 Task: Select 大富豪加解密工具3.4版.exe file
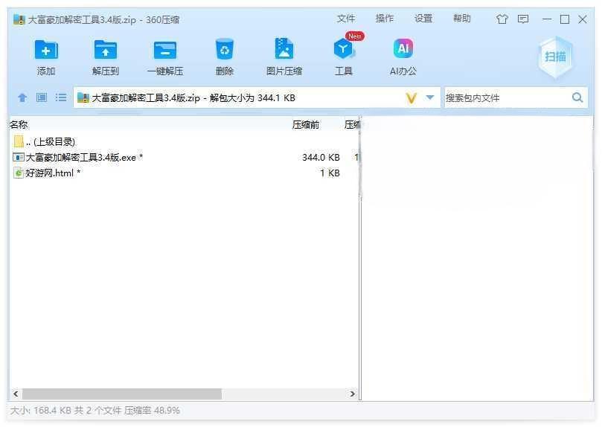pyautogui.click(x=81, y=157)
